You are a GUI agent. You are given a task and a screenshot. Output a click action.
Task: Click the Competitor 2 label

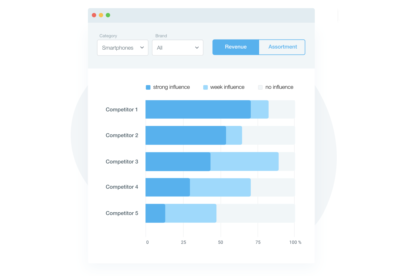pos(122,135)
